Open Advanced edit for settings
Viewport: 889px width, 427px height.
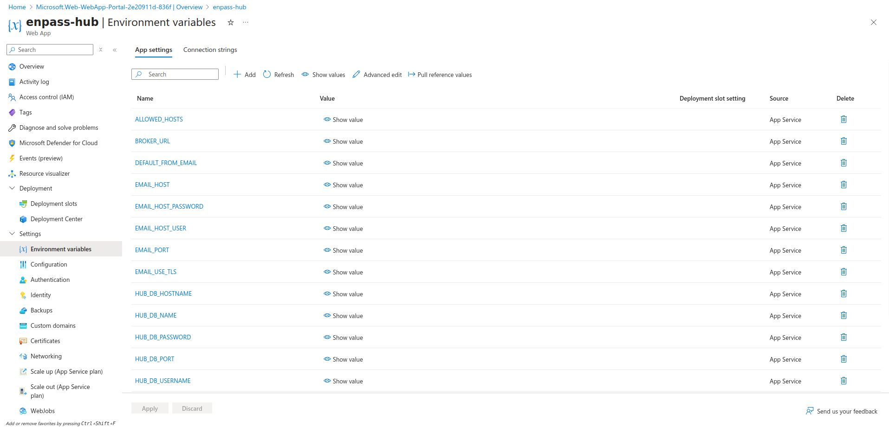(x=377, y=75)
